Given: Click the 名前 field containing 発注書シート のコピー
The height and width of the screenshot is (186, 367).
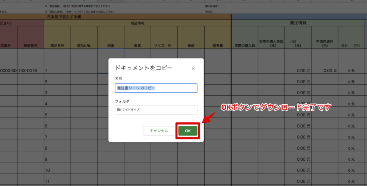Looking at the screenshot, I should [156, 88].
